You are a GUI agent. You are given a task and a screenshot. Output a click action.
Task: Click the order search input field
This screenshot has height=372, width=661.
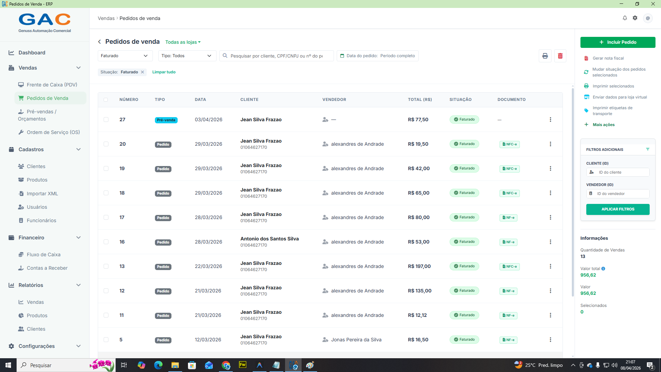[276, 56]
